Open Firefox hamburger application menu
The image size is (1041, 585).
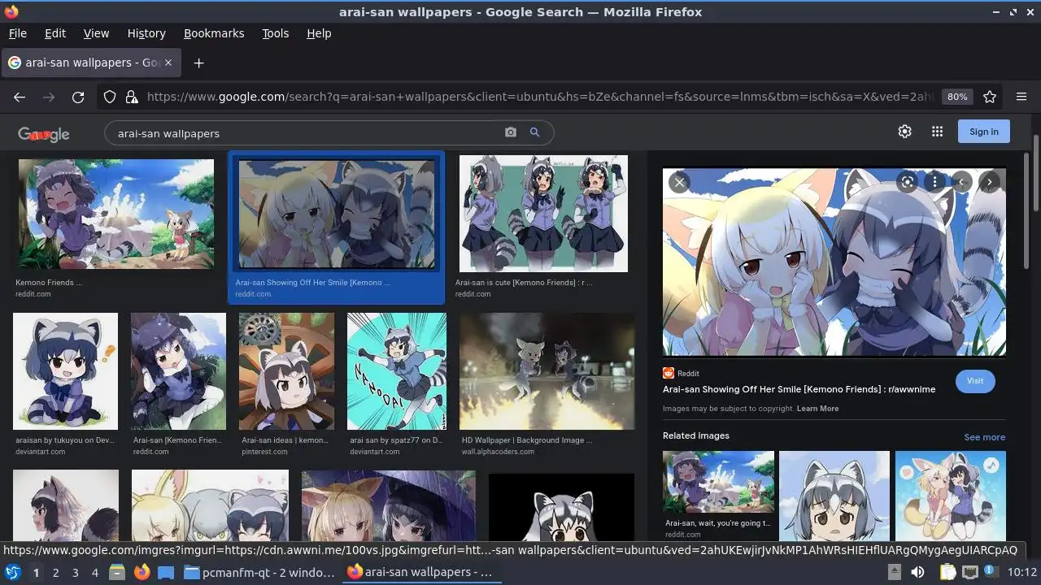pyautogui.click(x=1021, y=97)
